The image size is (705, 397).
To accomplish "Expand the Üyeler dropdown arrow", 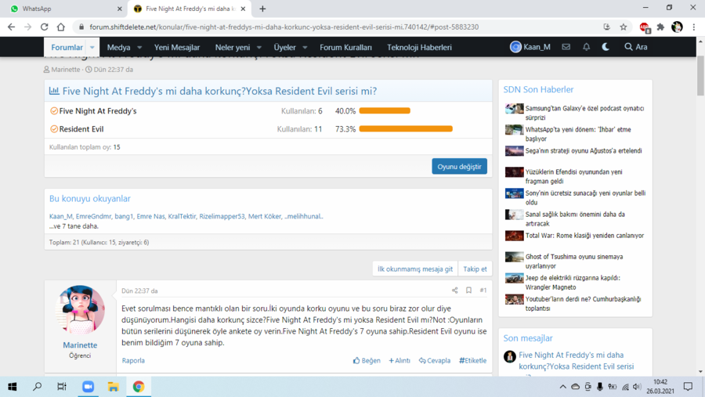I will click(305, 47).
